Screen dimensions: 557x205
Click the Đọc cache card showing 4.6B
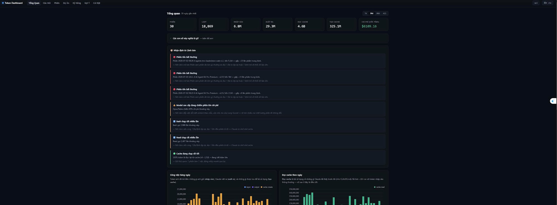point(309,24)
